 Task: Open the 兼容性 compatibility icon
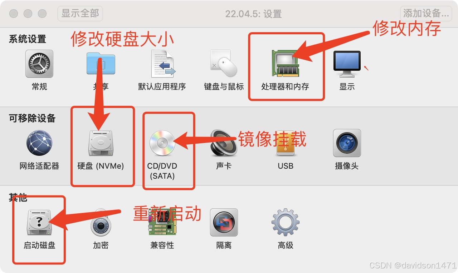(x=162, y=223)
